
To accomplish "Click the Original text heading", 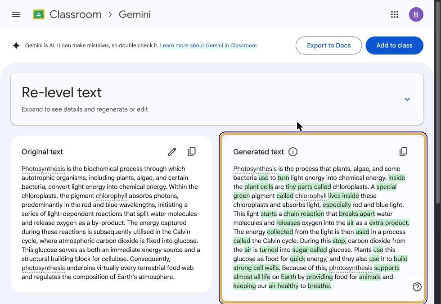I will coord(42,152).
